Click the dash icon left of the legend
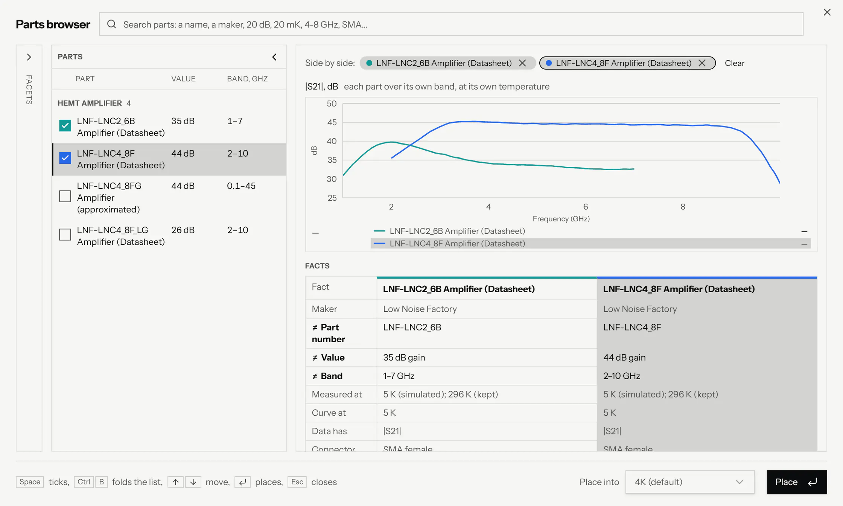This screenshot has width=843, height=506. point(315,233)
